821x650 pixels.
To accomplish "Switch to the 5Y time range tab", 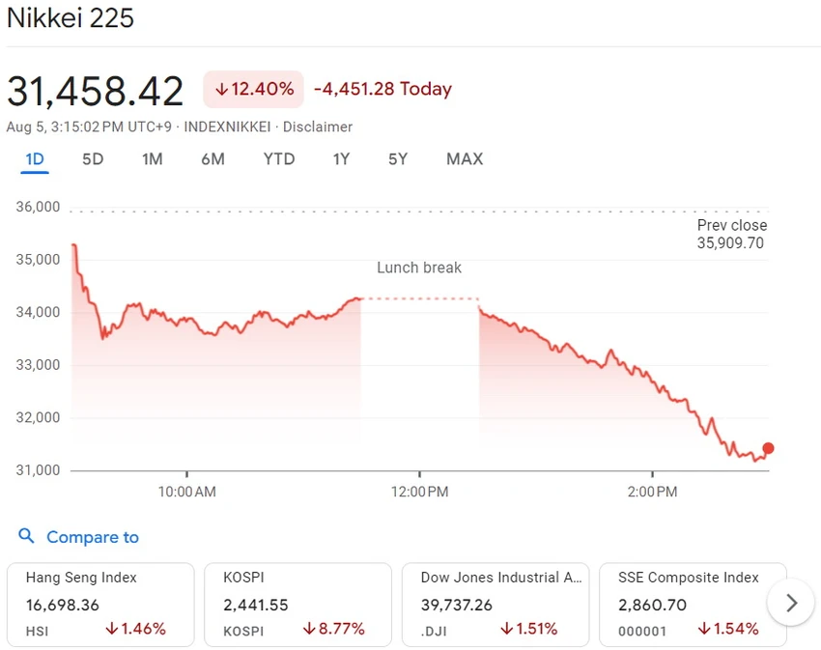I will 398,159.
